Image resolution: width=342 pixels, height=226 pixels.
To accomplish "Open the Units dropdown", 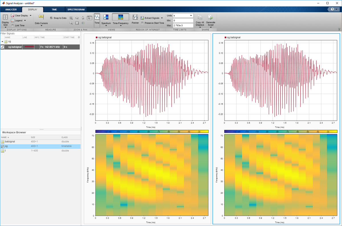I will (183, 15).
